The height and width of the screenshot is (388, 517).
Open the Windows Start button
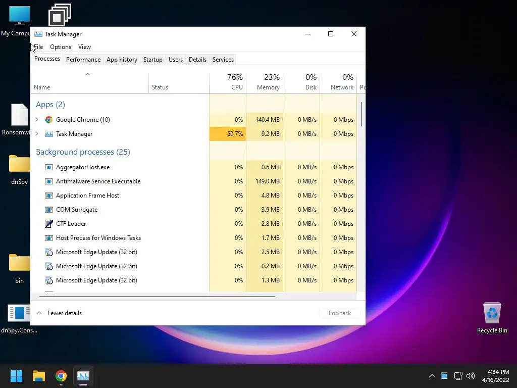[16, 376]
